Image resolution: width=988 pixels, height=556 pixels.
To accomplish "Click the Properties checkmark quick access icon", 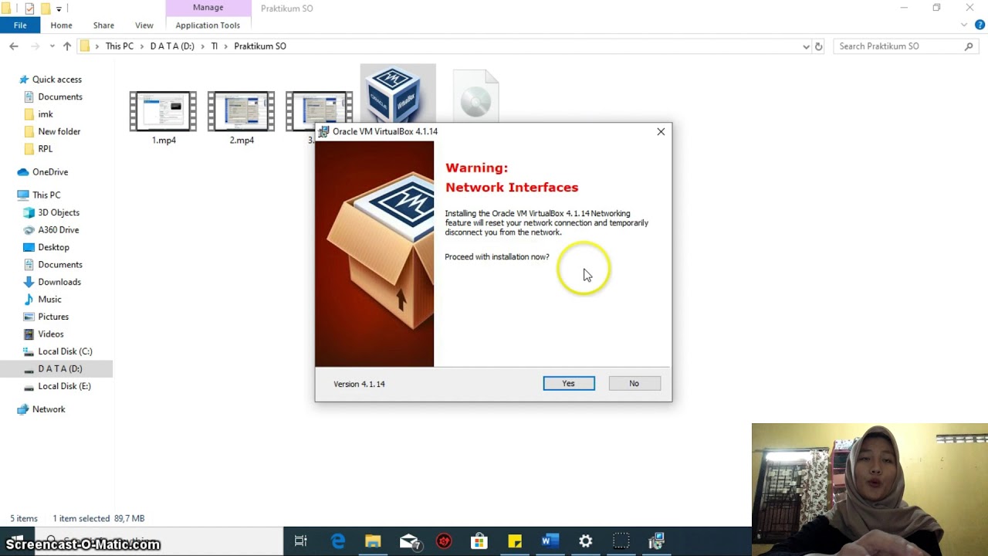I will [29, 8].
